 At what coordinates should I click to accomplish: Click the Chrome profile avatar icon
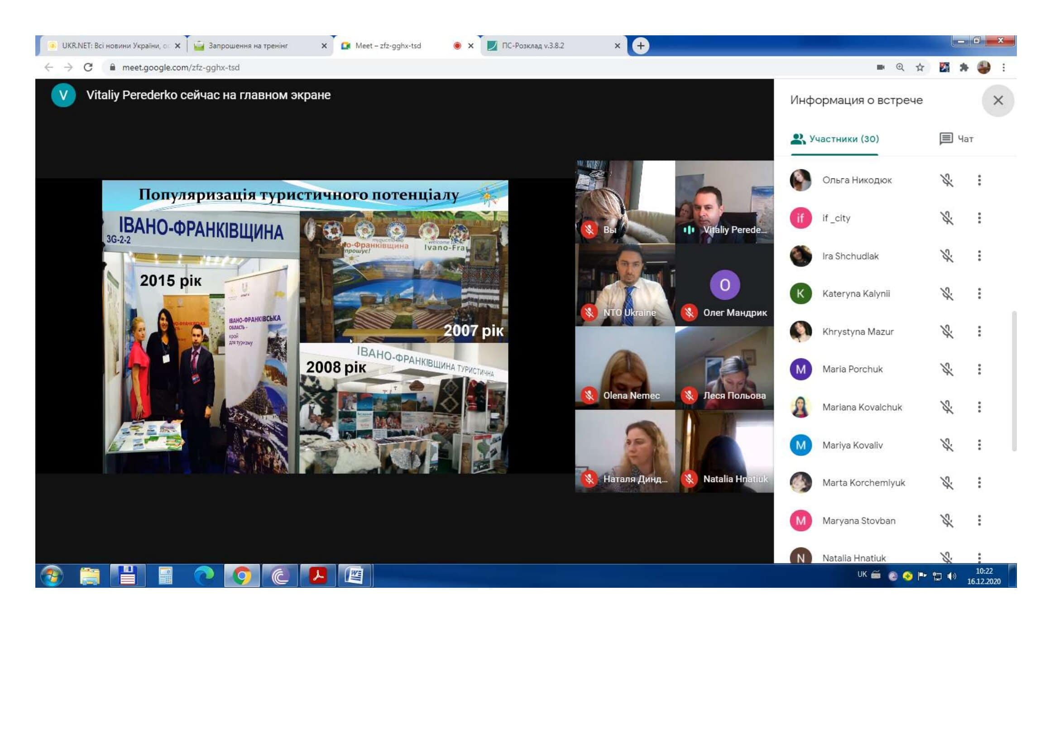point(983,67)
